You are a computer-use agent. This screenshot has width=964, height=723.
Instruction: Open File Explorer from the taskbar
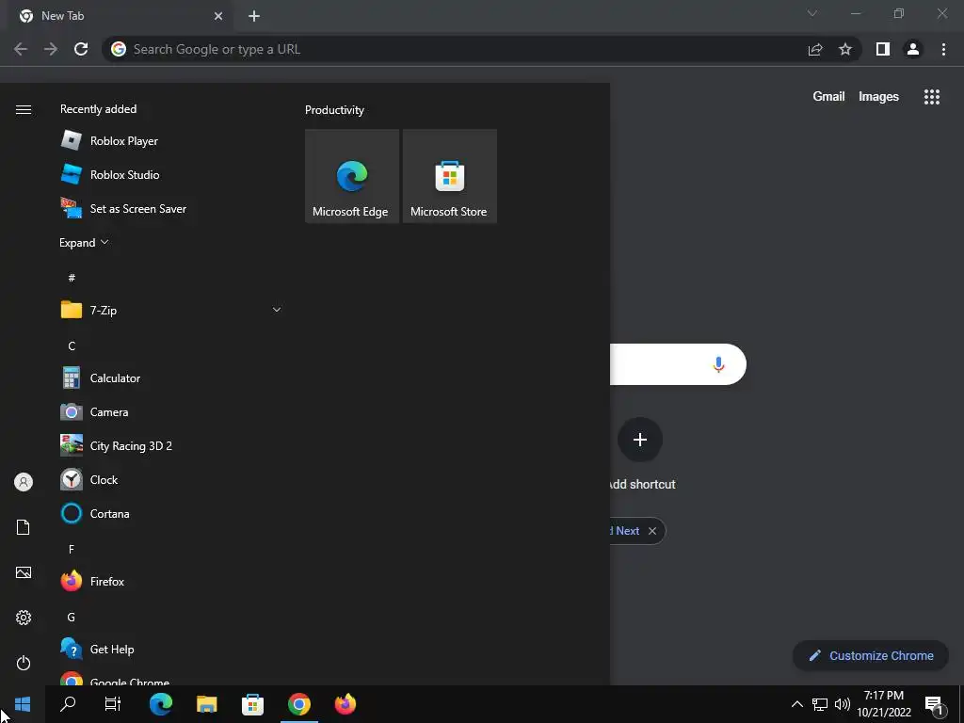[206, 704]
